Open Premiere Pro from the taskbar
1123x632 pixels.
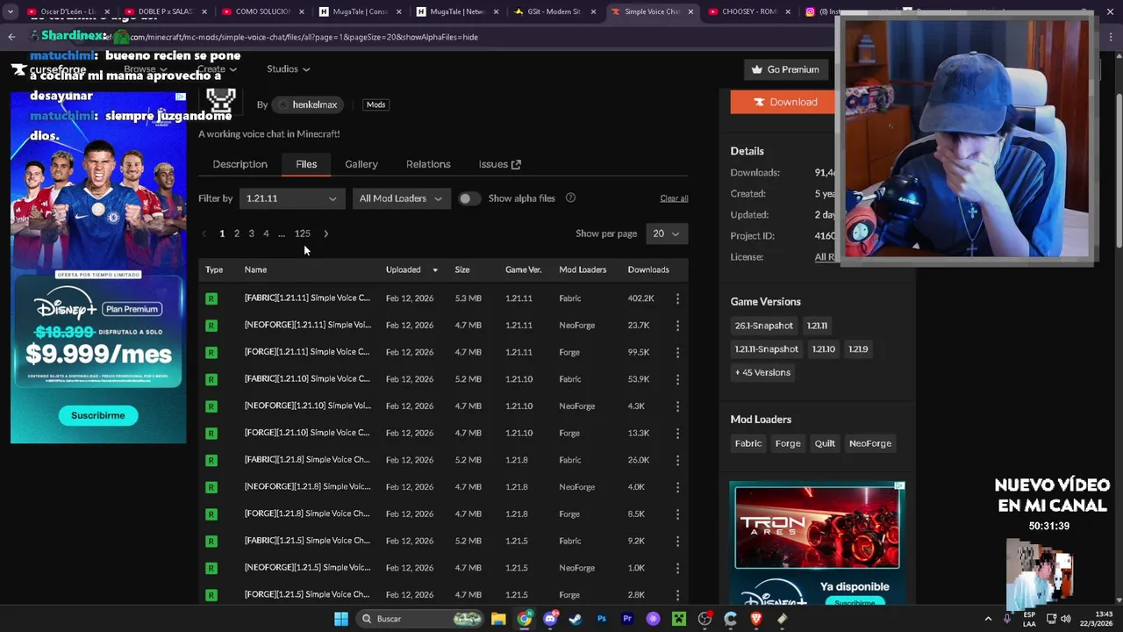627,619
